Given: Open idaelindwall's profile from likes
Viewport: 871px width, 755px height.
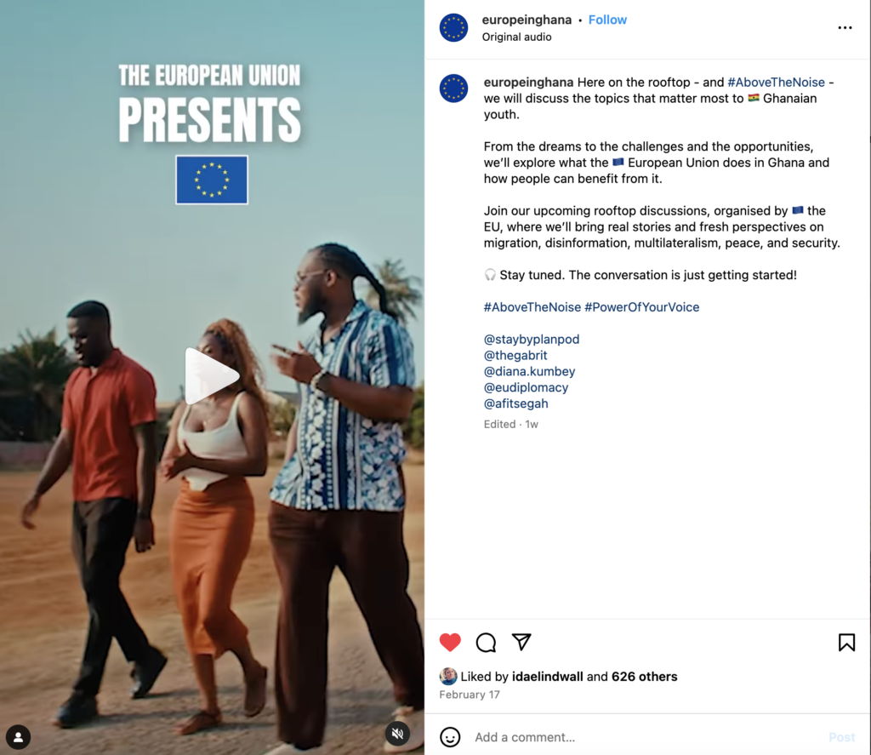Looking at the screenshot, I should [547, 677].
